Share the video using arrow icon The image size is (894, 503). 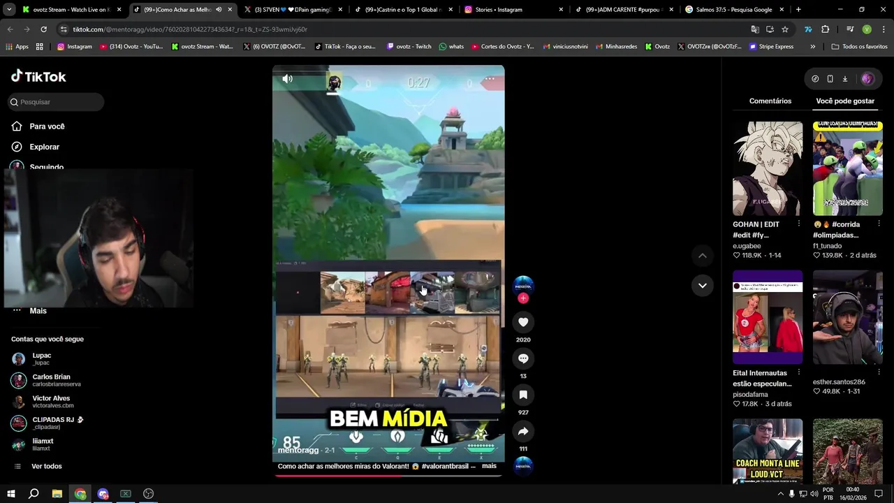point(523,431)
